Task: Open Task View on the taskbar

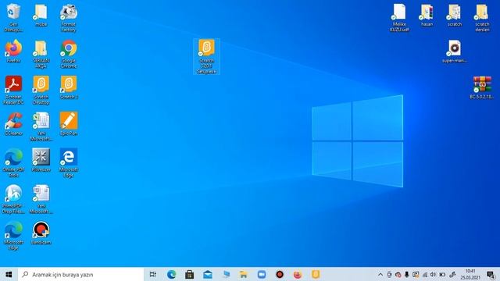Action: point(153,274)
